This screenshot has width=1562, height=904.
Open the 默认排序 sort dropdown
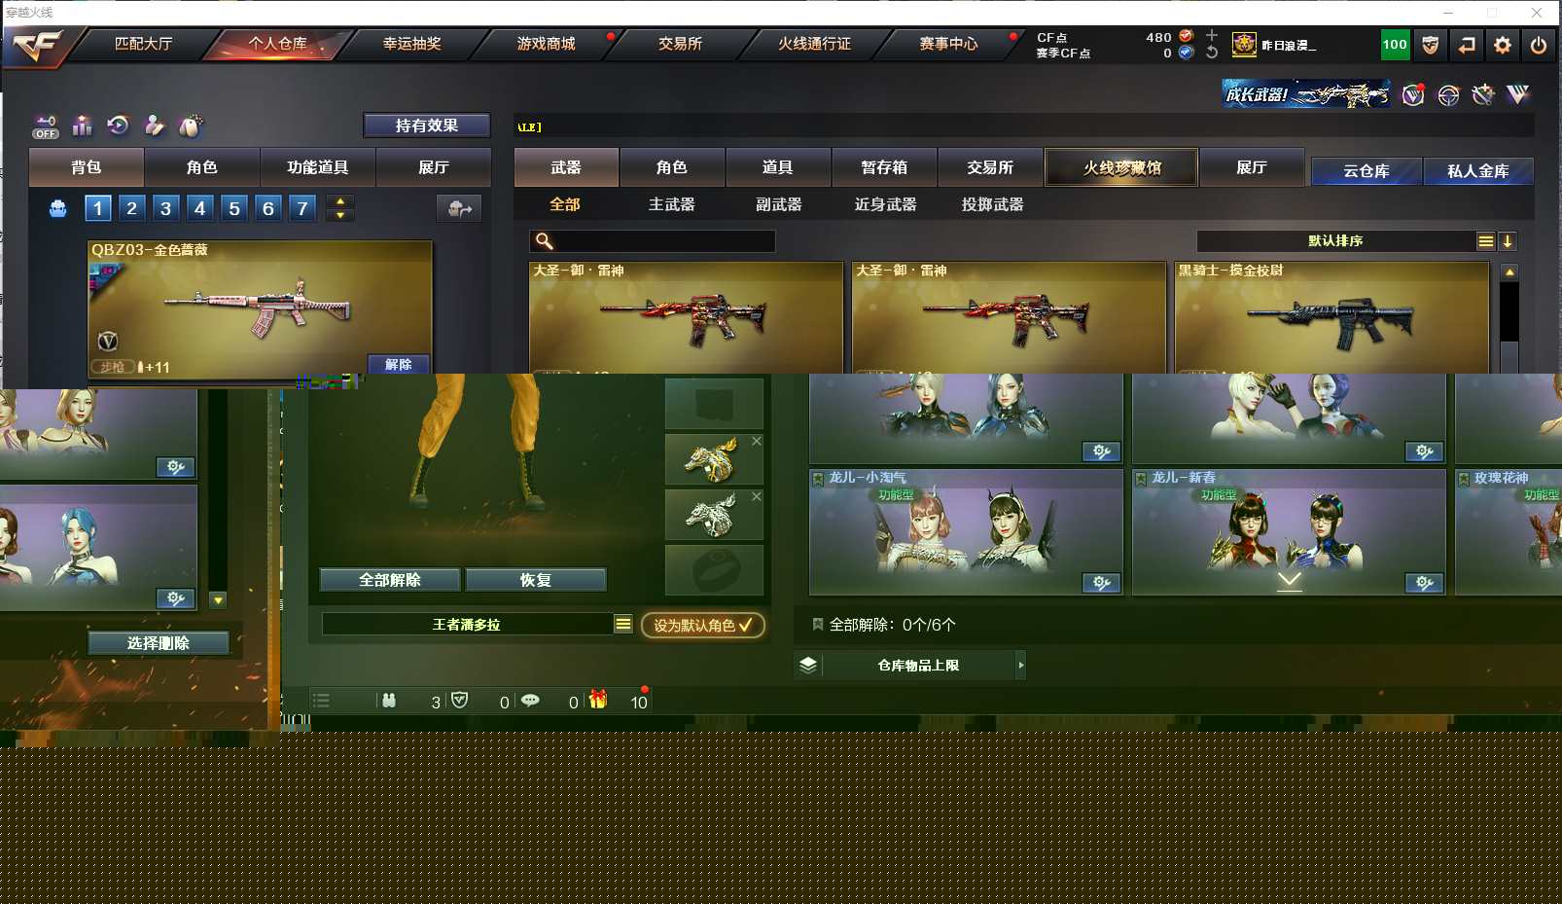(1346, 241)
